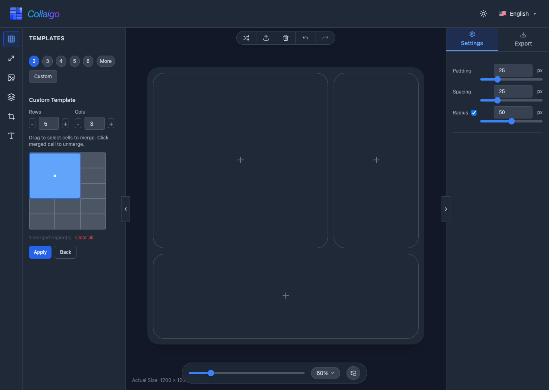Adjust the canvas zoom slider
549x390 pixels.
(247, 373)
